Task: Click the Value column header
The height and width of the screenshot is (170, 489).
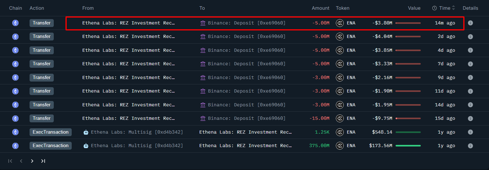Action: click(414, 8)
